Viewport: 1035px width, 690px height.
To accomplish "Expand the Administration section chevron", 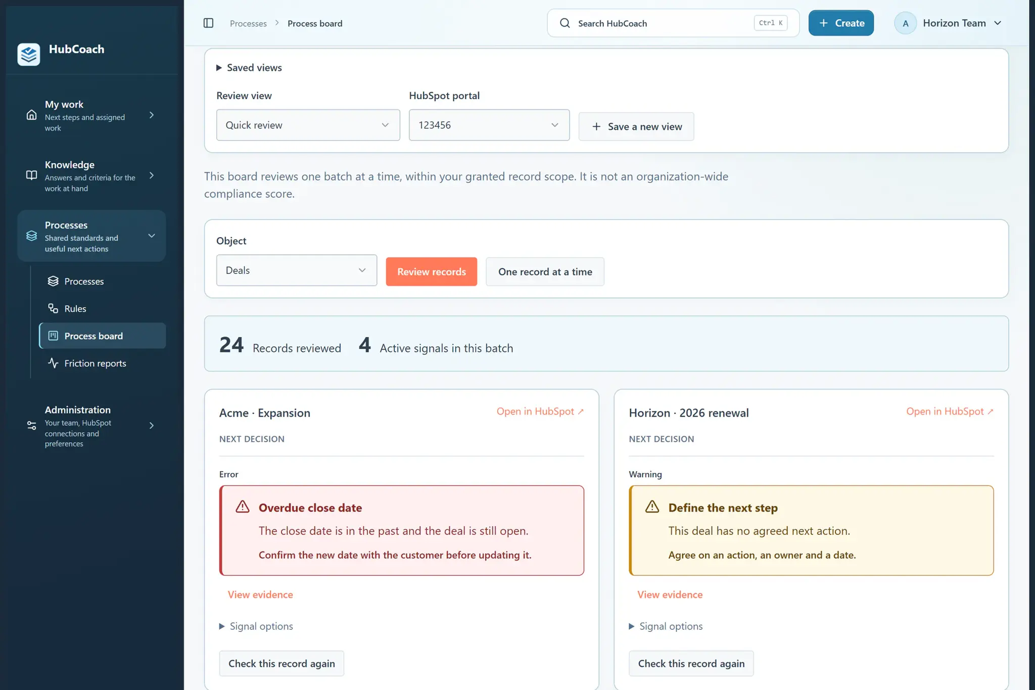I will click(x=151, y=426).
